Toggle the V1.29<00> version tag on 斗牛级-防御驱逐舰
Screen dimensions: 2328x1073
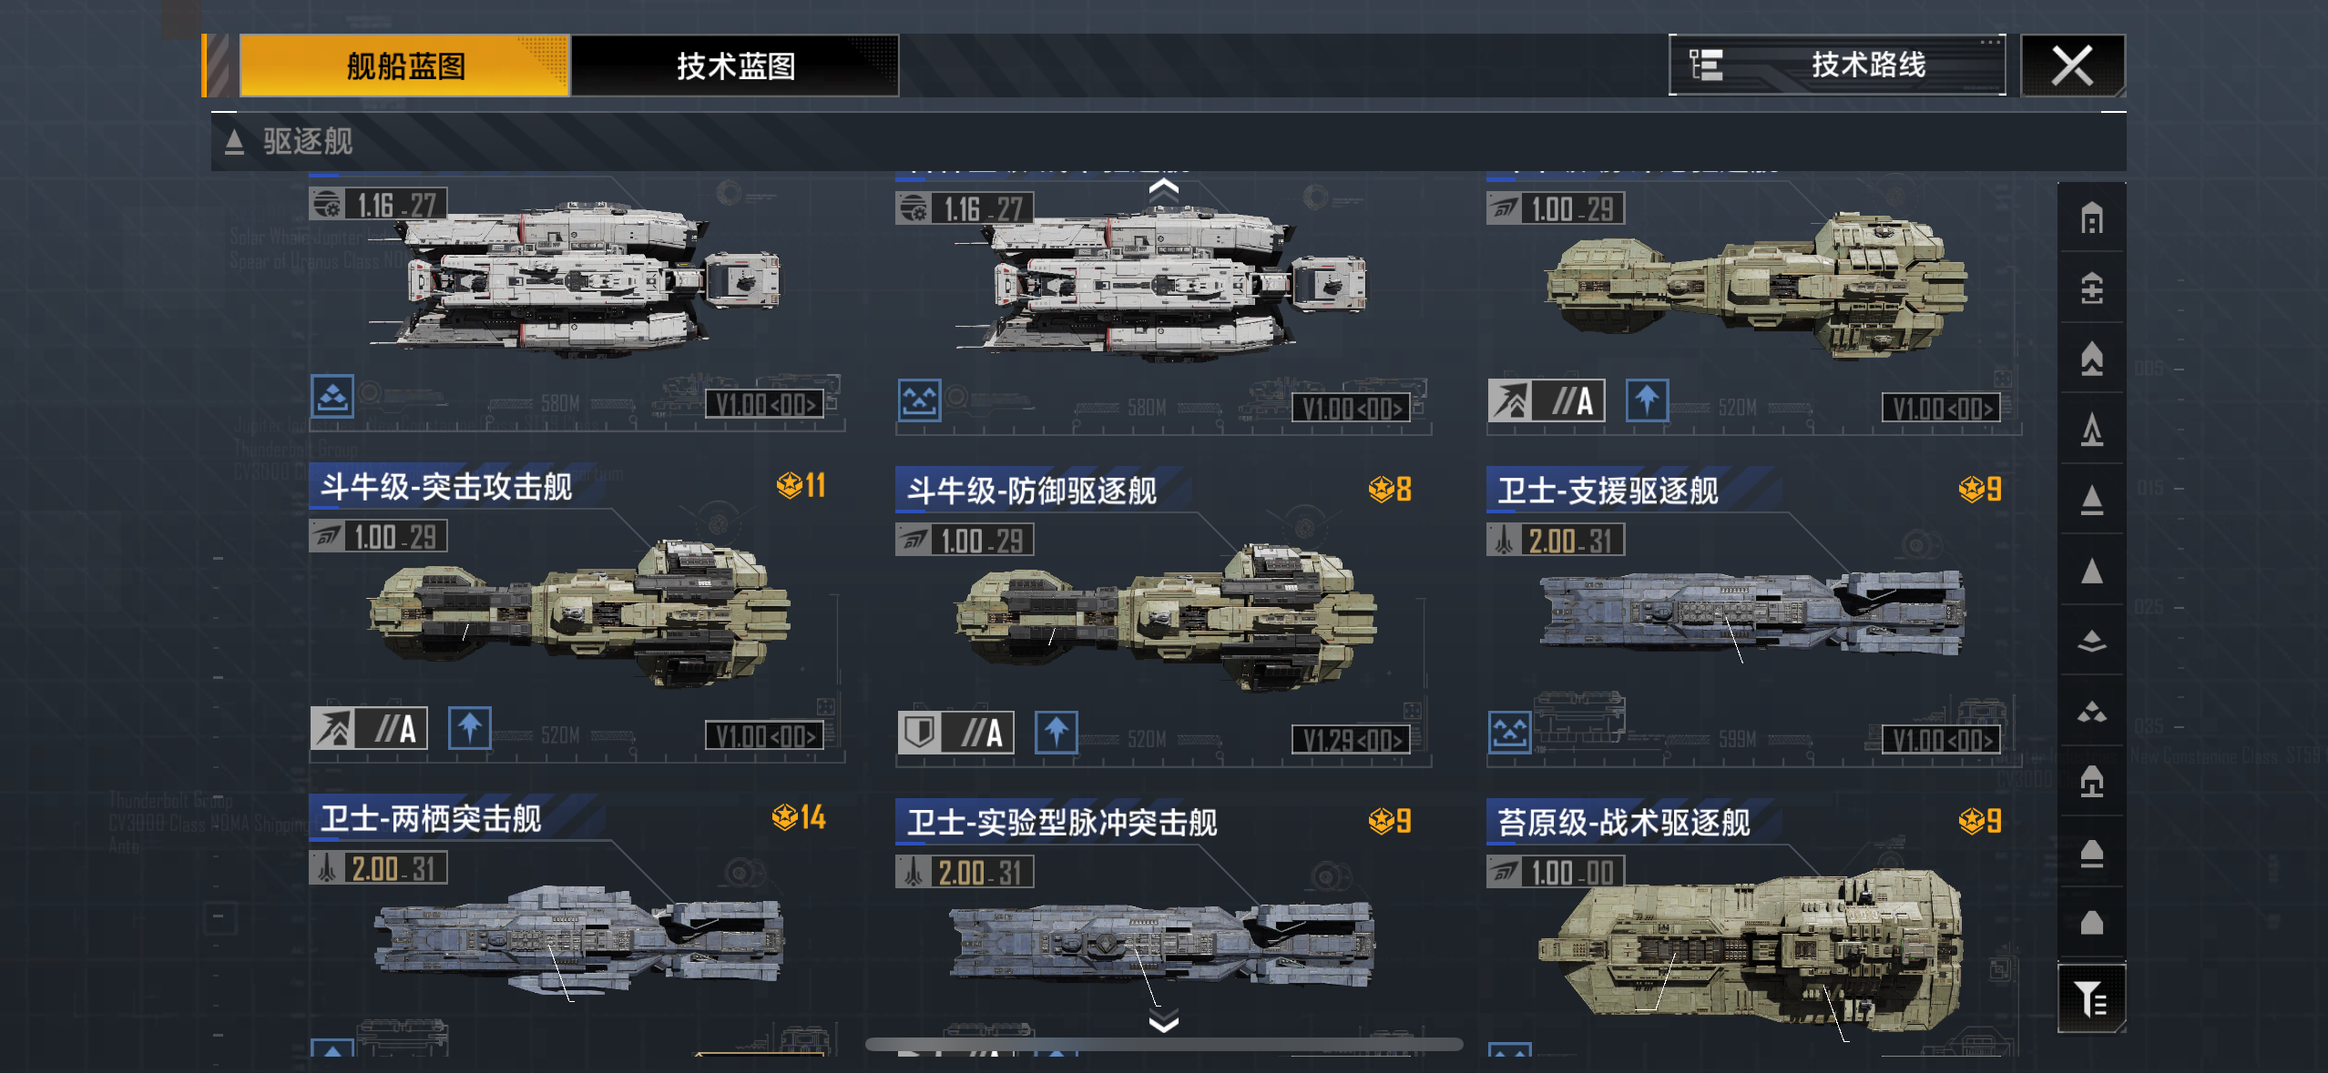click(1351, 740)
